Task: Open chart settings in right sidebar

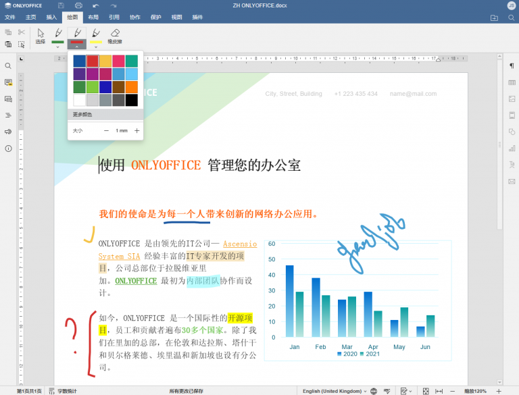Action: pyautogui.click(x=512, y=148)
